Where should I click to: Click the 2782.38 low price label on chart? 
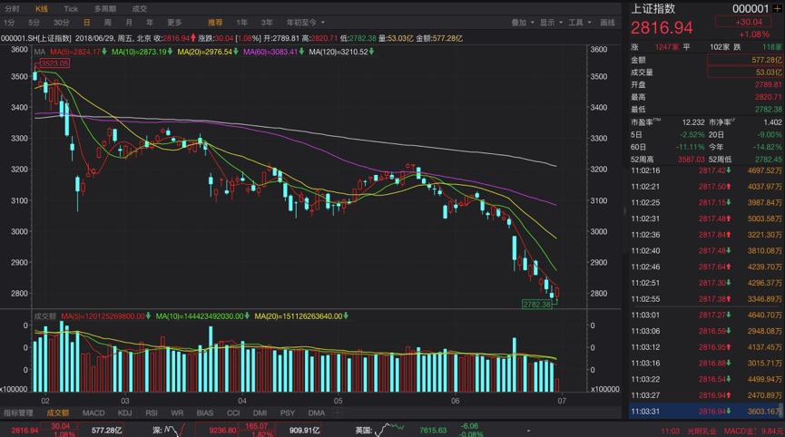(536, 304)
